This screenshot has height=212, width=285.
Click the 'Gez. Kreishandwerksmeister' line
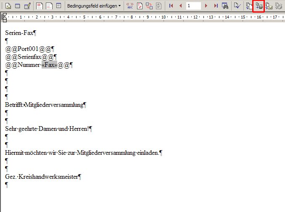pyautogui.click(x=42, y=177)
